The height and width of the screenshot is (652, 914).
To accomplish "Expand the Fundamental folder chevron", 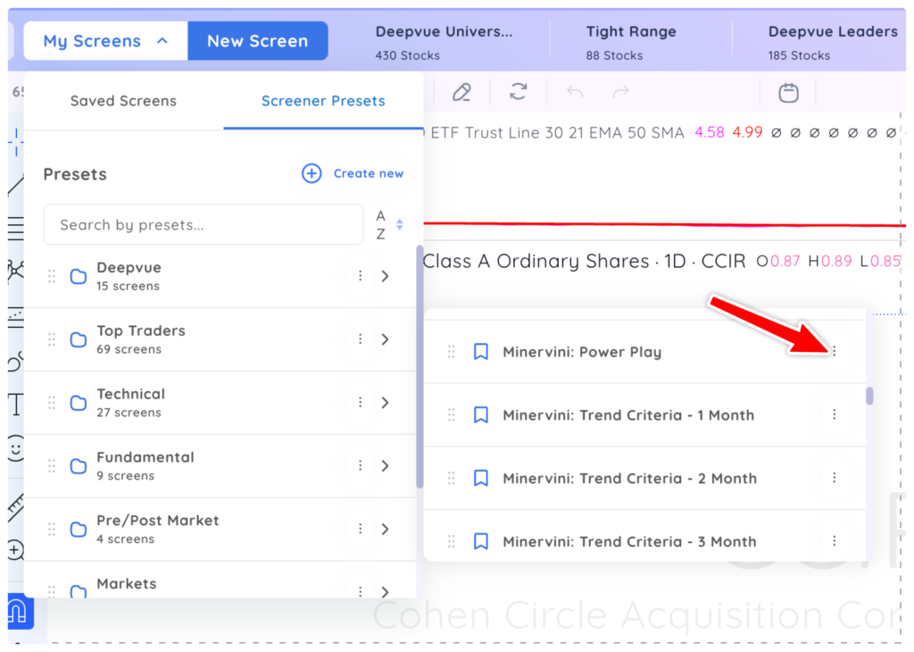I will click(x=385, y=465).
